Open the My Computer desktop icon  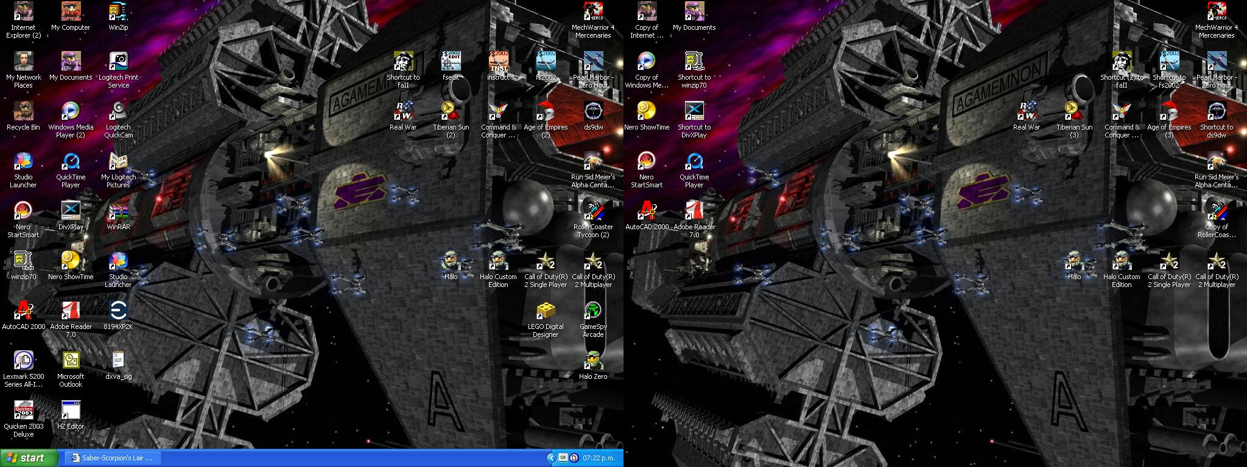click(71, 17)
